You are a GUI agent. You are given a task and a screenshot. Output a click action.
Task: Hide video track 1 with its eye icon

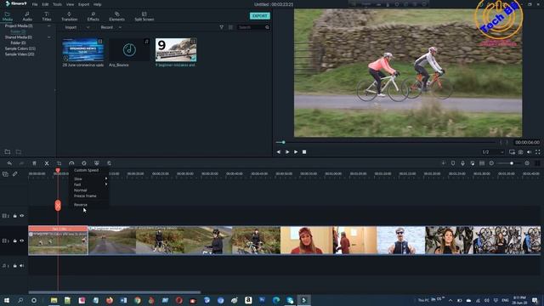[21, 241]
